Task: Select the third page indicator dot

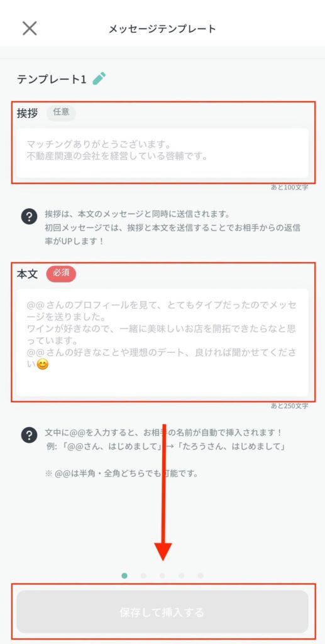Action: pyautogui.click(x=162, y=576)
